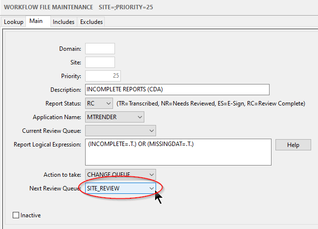The width and height of the screenshot is (318, 229).
Task: Click inside the Report Logical Expression box
Action: click(178, 152)
